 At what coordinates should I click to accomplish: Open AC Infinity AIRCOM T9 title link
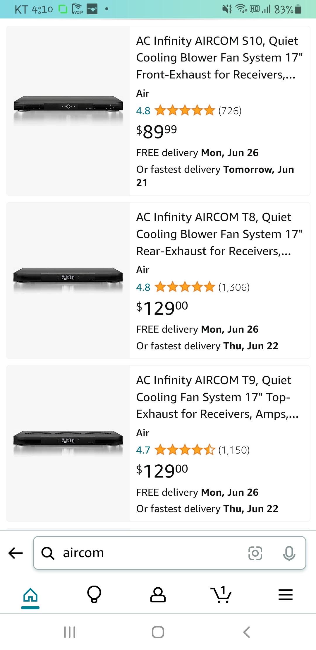(x=217, y=397)
